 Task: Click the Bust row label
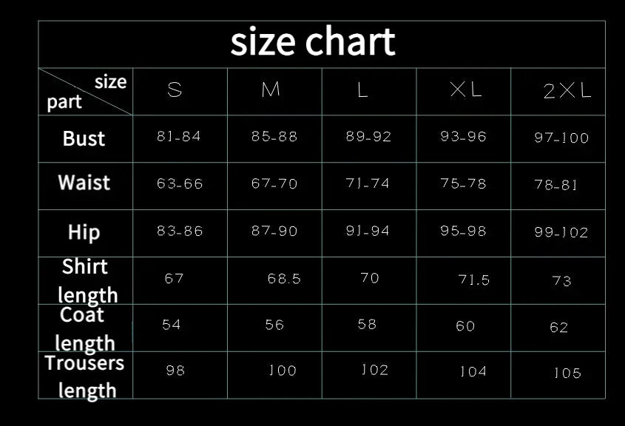pyautogui.click(x=84, y=139)
